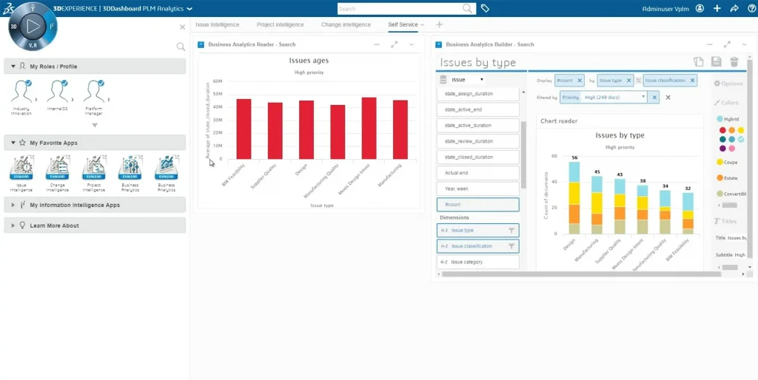Launch the Change Intelligence app icon
This screenshot has height=380, width=758.
pyautogui.click(x=57, y=169)
